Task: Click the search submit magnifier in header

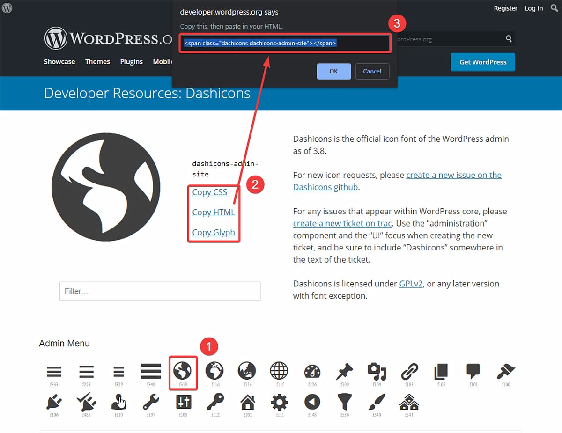Action: (x=509, y=39)
